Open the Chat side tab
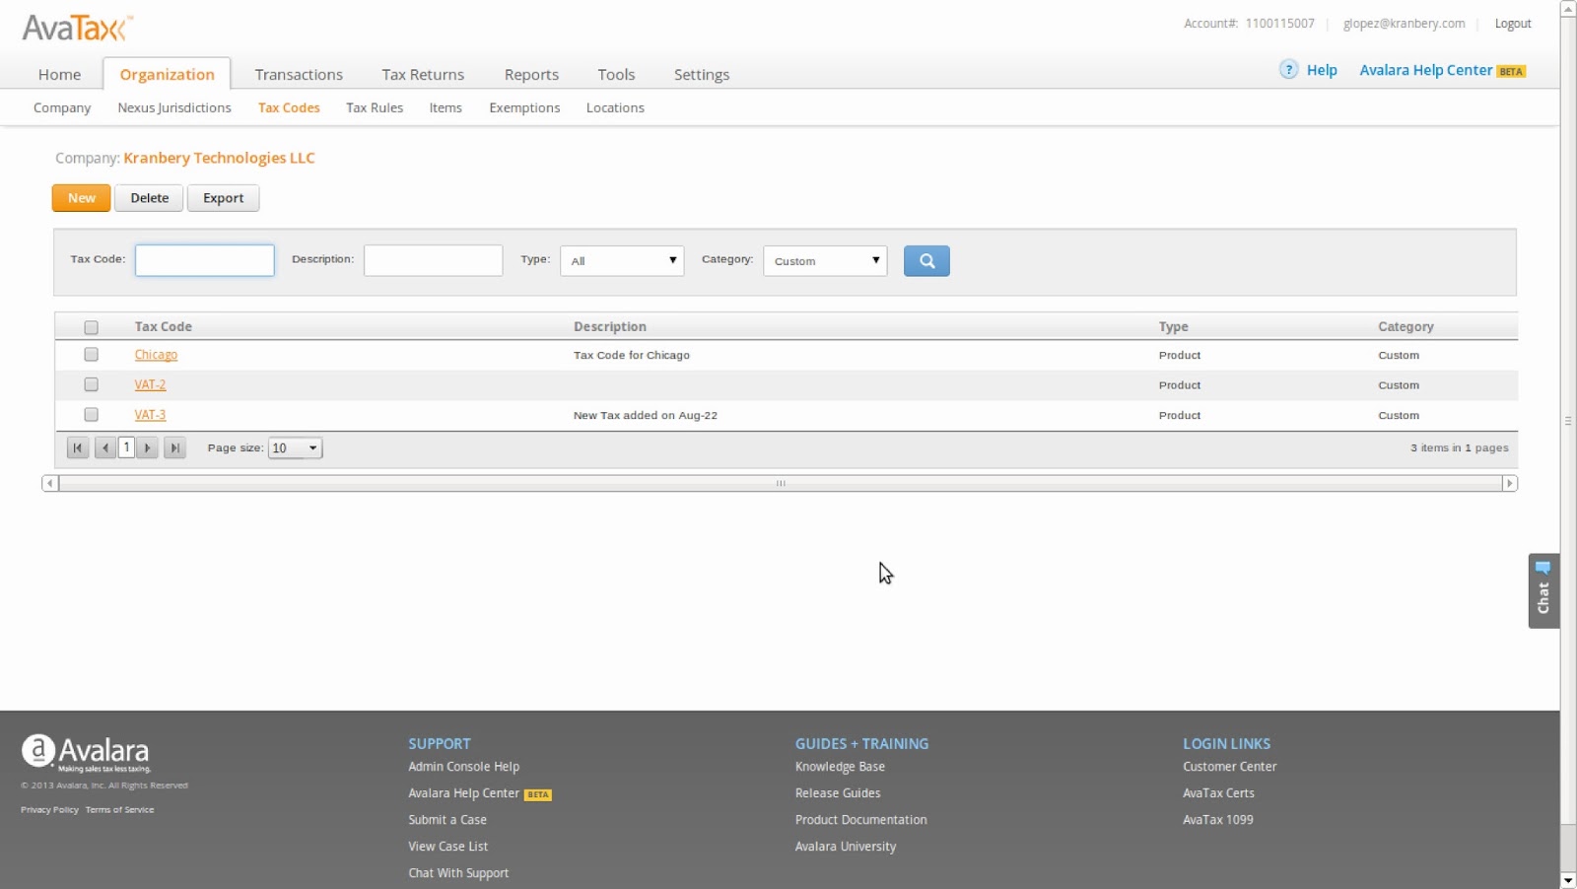 [x=1543, y=590]
